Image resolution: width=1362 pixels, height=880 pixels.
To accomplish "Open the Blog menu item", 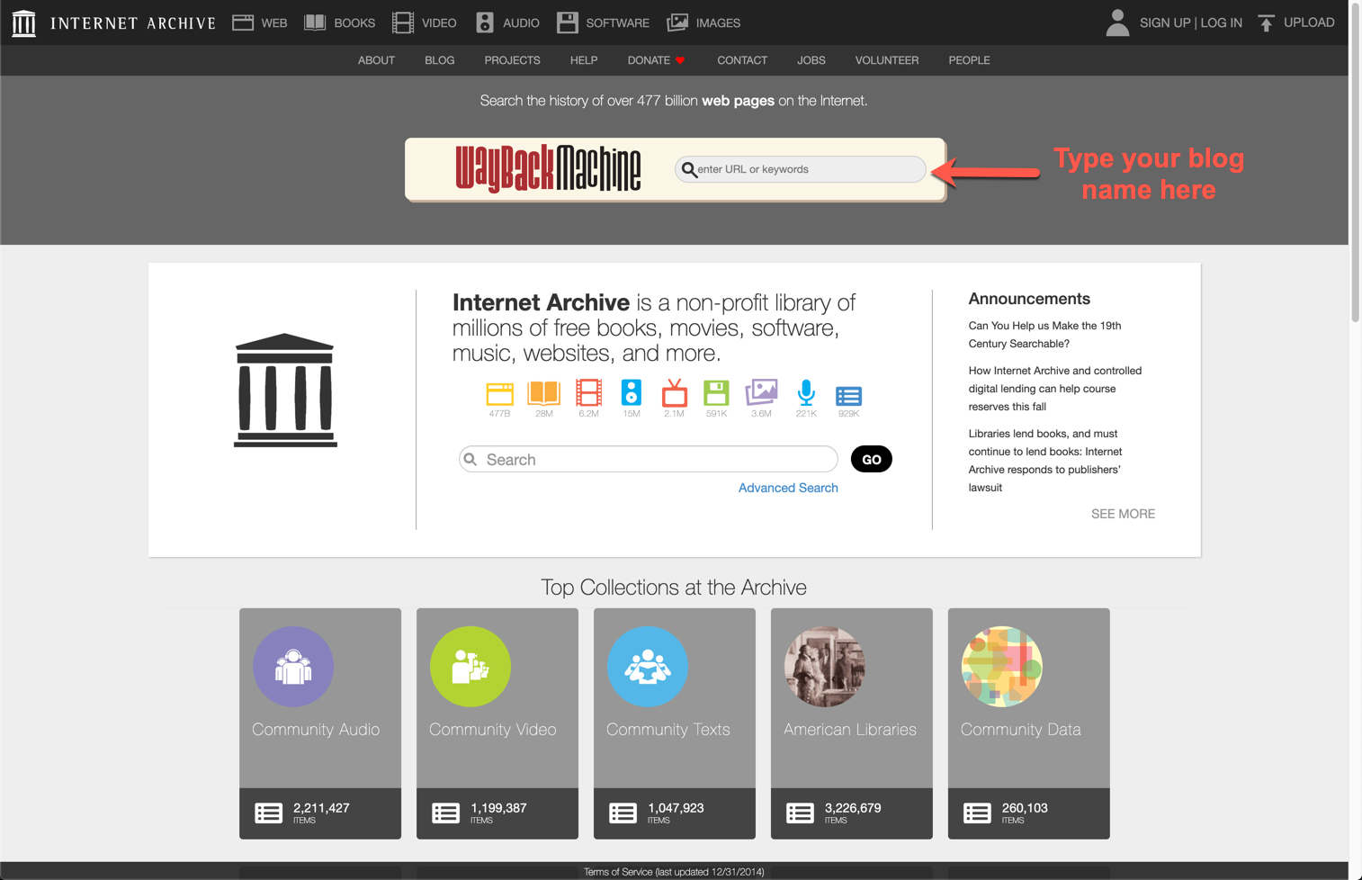I will 440,60.
